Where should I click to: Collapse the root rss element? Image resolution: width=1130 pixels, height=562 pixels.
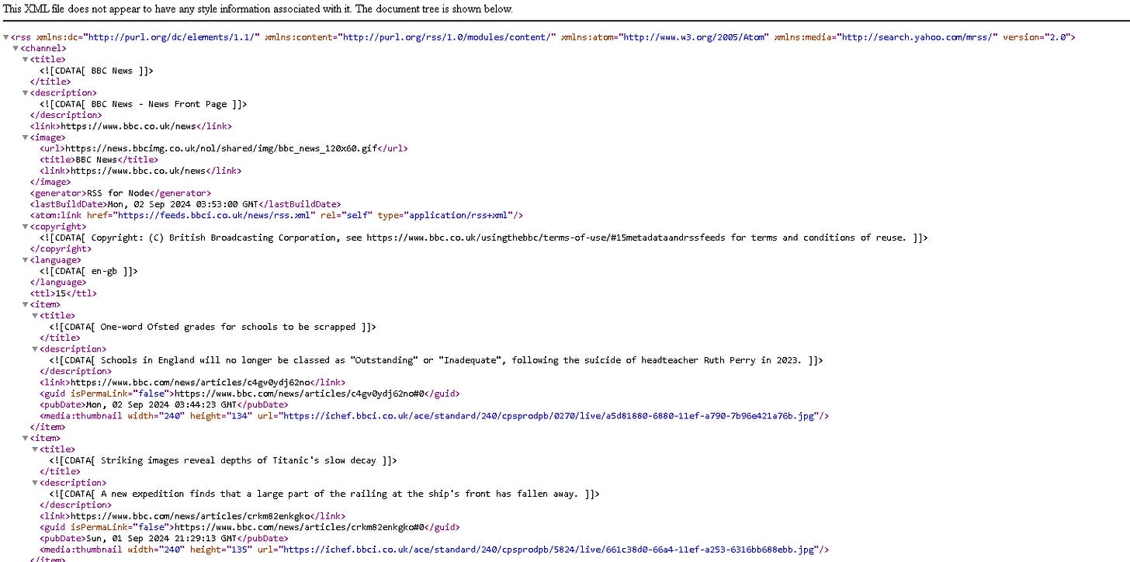point(6,37)
